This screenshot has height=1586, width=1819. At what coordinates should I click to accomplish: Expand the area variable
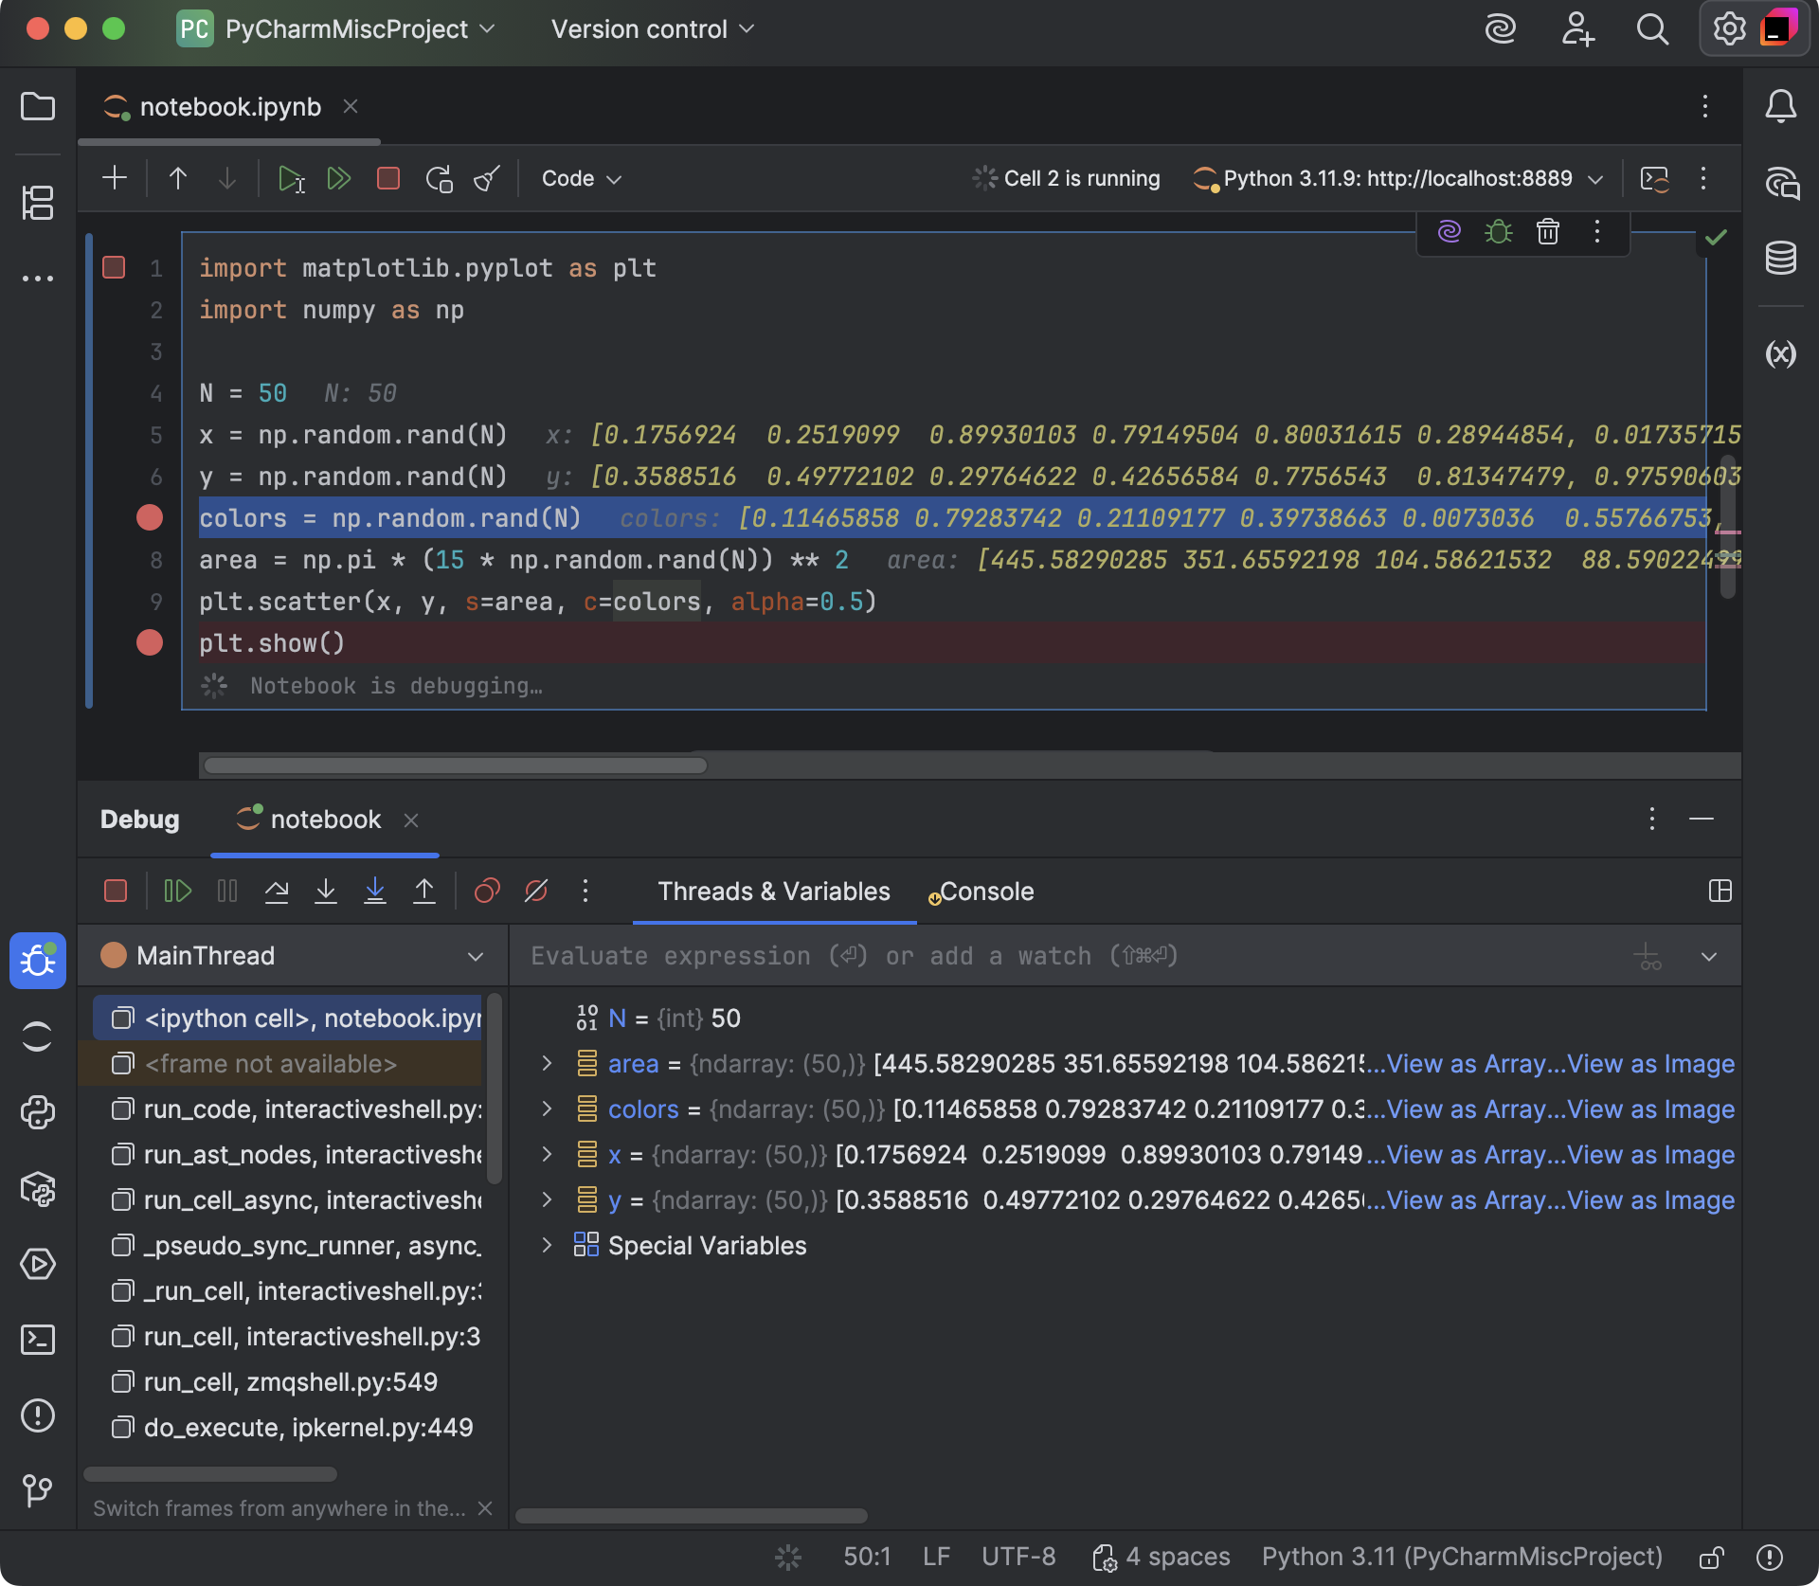pyautogui.click(x=546, y=1063)
